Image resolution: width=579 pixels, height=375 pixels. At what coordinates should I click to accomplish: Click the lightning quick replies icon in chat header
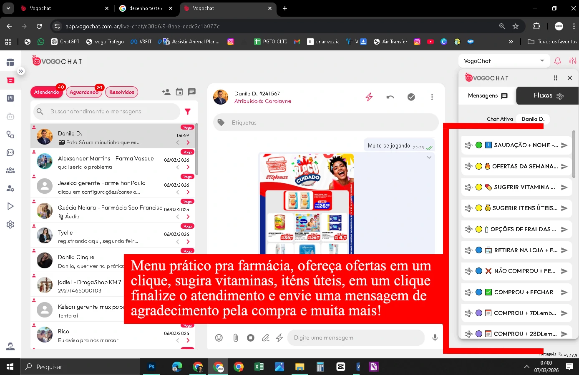click(369, 97)
